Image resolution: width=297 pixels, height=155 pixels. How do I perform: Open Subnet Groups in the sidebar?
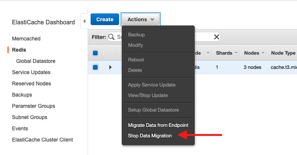(30, 117)
